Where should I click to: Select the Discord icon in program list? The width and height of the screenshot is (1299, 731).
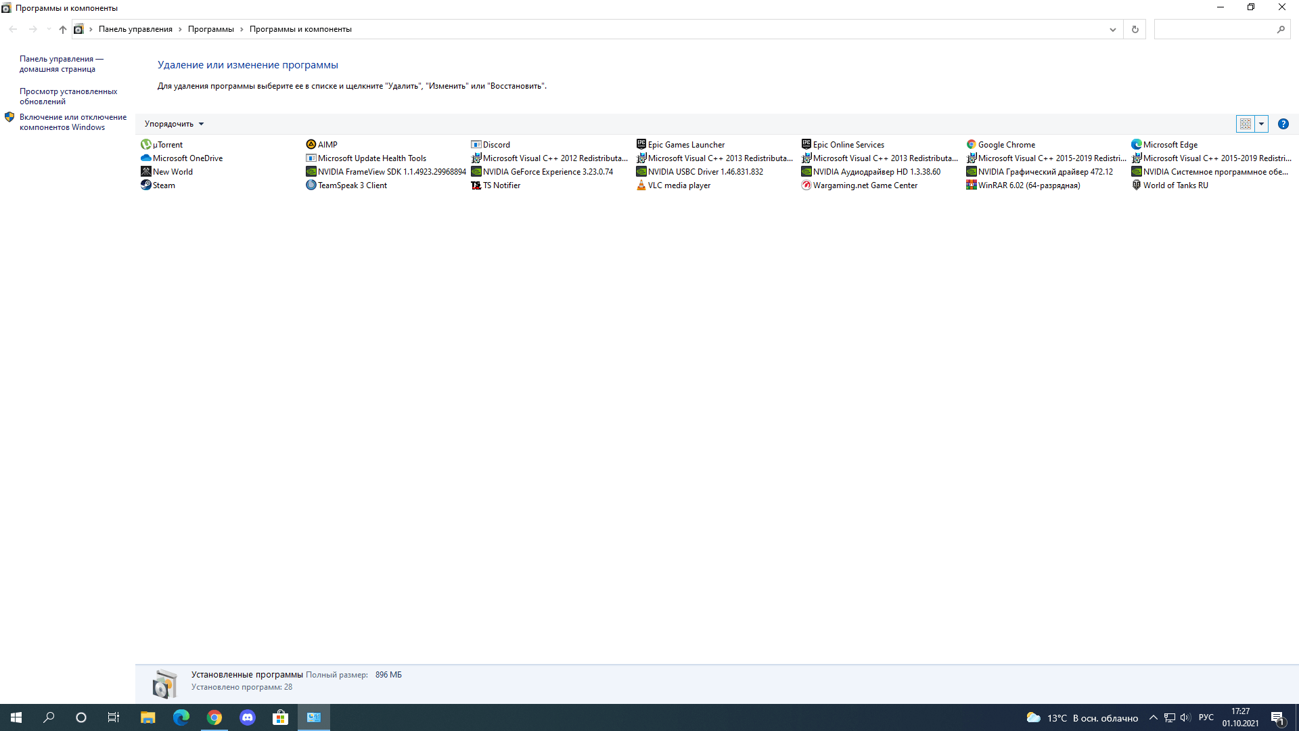pos(476,144)
